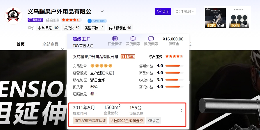Click the 发货保障 clock icon
The width and height of the screenshot is (260, 130).
(133, 39)
